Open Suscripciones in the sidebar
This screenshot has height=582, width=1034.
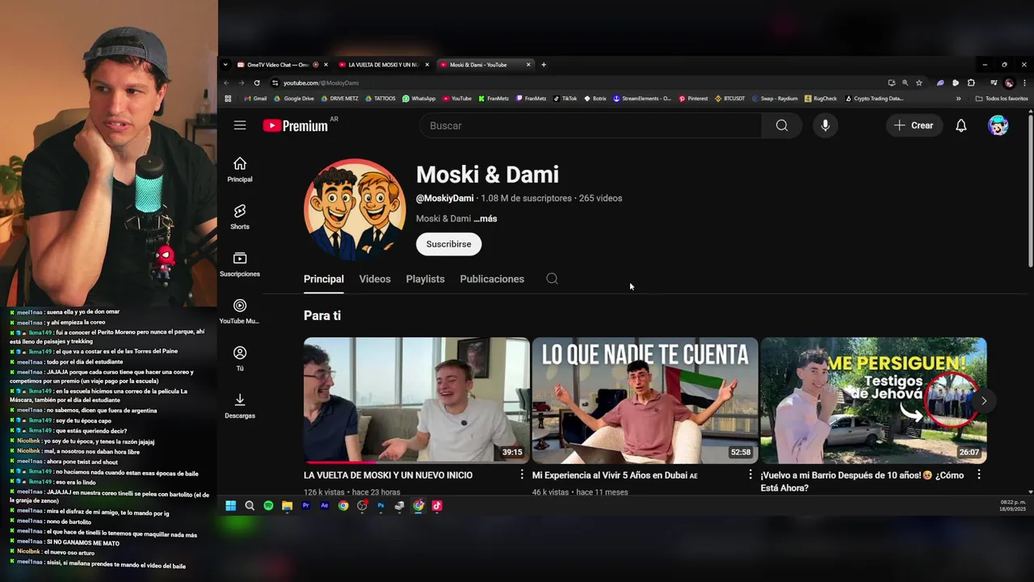pos(240,264)
